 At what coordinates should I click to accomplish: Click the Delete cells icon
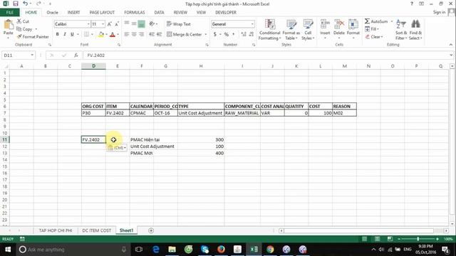[x=339, y=24]
